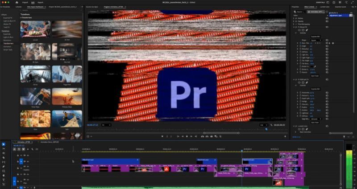Select the Hand tool
Image resolution: width=357 pixels, height=189 pixels.
[x=4, y=175]
